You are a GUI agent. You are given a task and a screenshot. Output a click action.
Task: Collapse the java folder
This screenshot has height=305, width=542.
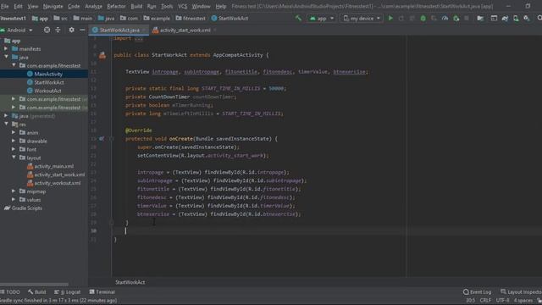(x=6, y=57)
